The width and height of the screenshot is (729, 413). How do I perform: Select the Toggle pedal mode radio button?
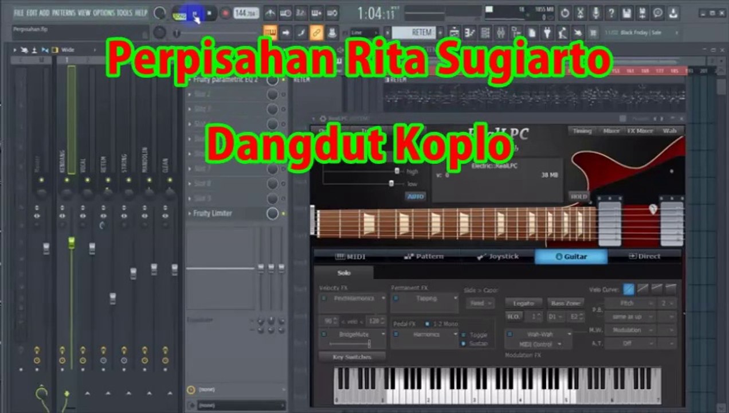click(x=464, y=335)
